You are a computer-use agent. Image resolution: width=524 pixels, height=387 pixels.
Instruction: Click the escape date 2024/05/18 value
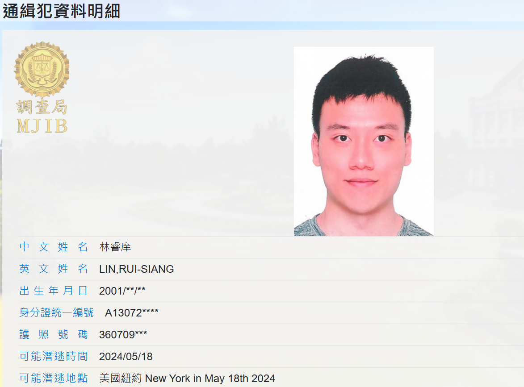pos(126,356)
